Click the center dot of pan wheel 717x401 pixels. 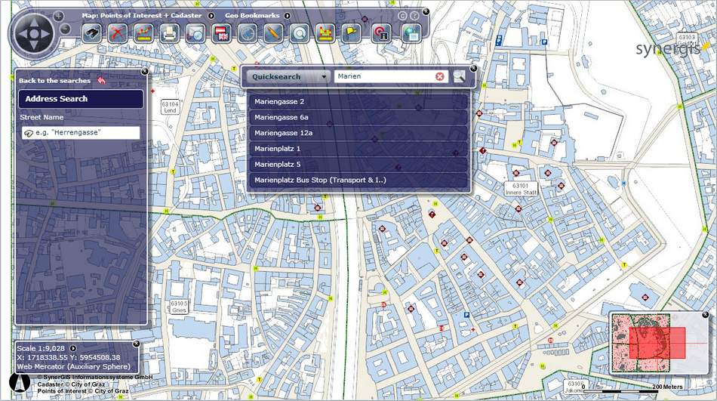(34, 33)
